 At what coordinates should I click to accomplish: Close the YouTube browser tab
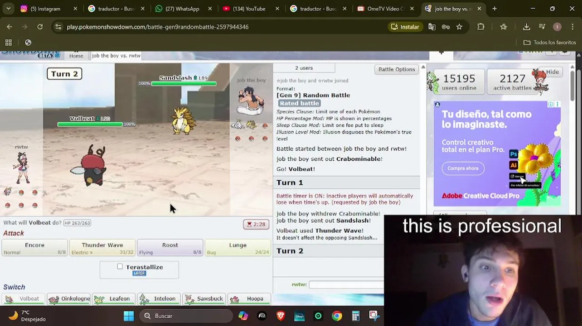click(x=277, y=9)
